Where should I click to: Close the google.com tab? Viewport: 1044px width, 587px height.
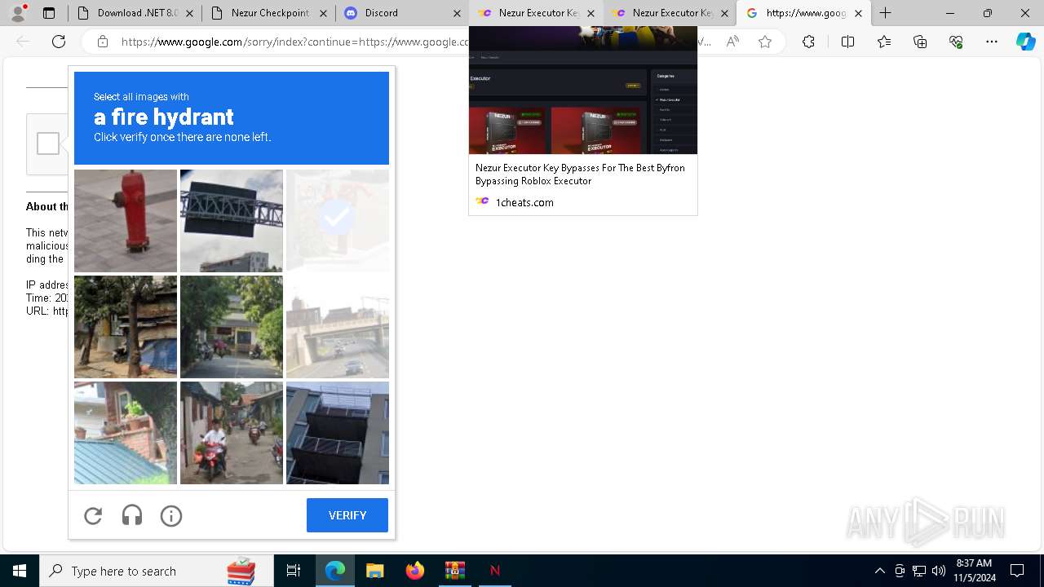pos(858,13)
